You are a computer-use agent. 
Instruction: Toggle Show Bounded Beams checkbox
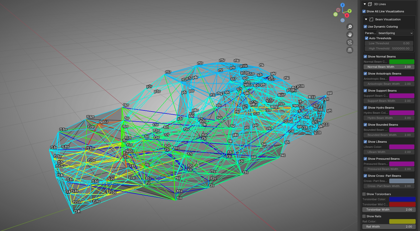[x=365, y=125]
